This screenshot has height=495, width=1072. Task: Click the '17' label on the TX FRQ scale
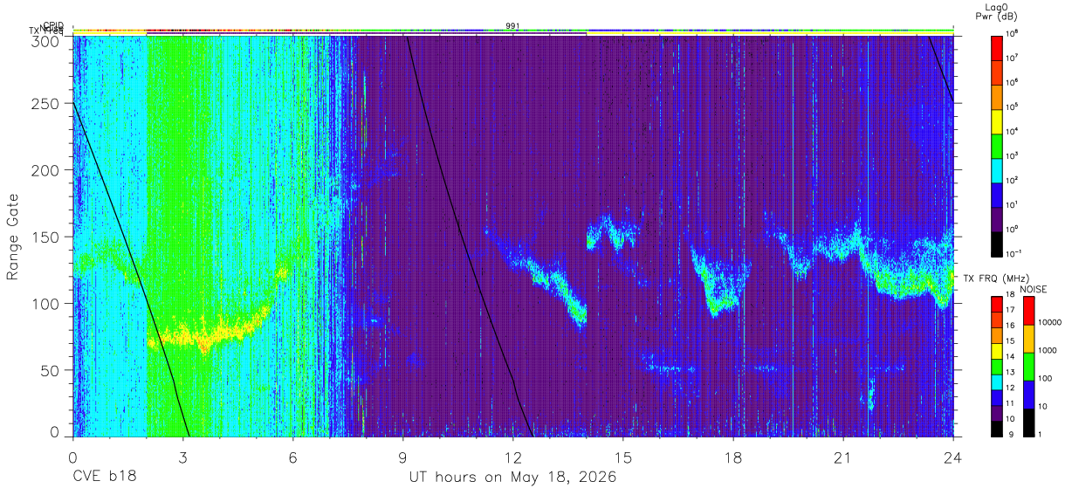pos(1012,310)
